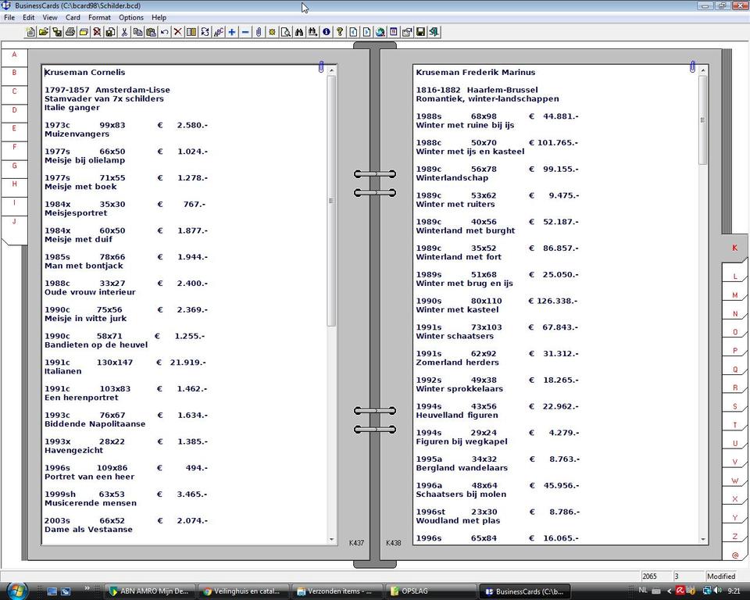Click the blue plus add card icon
The width and height of the screenshot is (750, 600).
click(x=232, y=32)
